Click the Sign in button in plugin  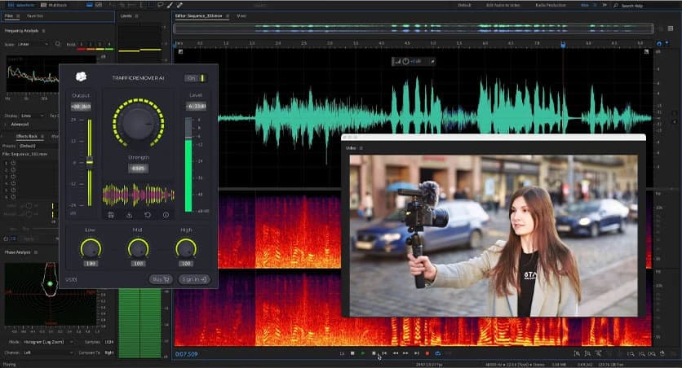(193, 279)
